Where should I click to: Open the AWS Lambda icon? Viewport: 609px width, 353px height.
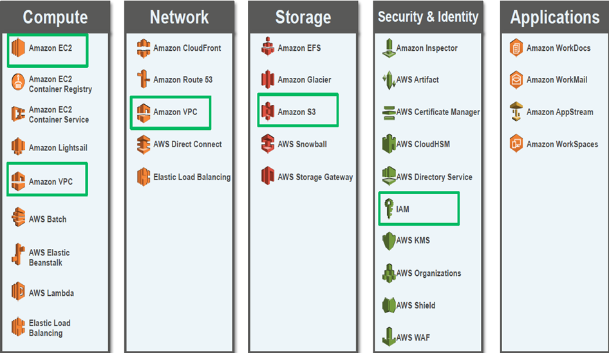coord(18,293)
